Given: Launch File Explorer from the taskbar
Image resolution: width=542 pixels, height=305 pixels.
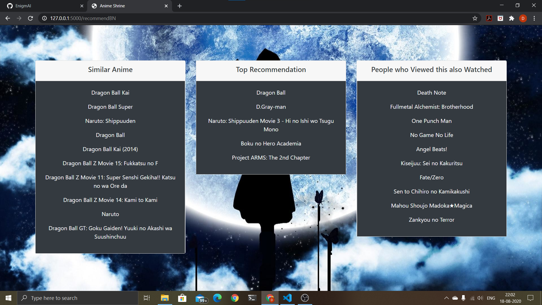Looking at the screenshot, I should (165, 298).
